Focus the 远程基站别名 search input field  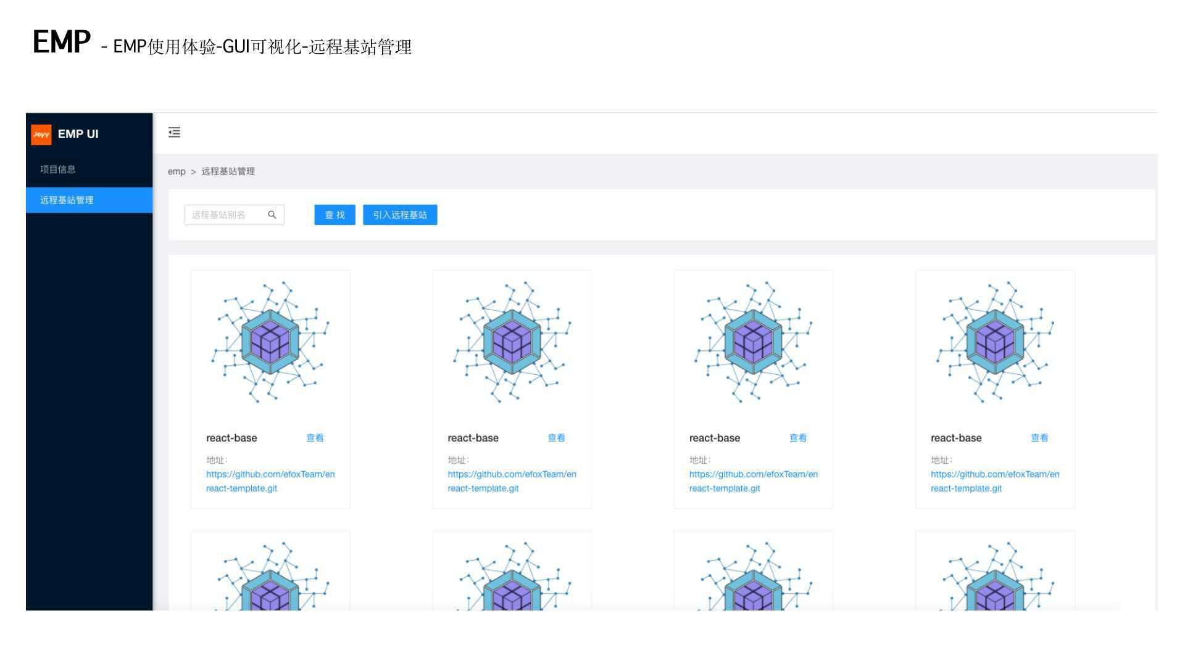pyautogui.click(x=234, y=215)
